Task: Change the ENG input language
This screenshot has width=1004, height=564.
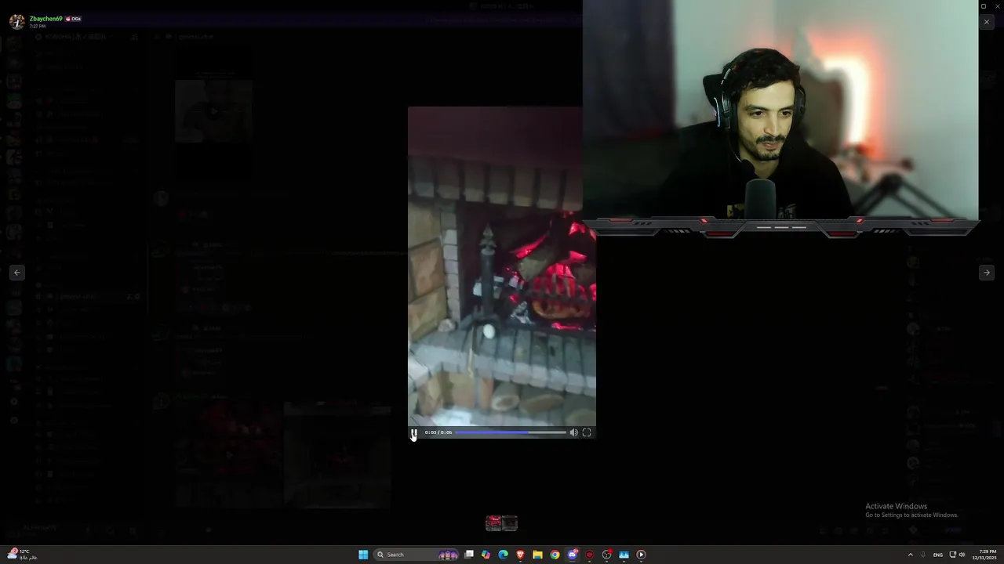Action: pos(938,555)
